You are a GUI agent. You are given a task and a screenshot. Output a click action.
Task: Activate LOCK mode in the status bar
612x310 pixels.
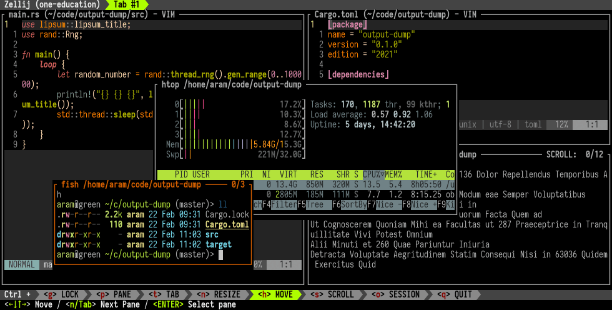pyautogui.click(x=61, y=294)
